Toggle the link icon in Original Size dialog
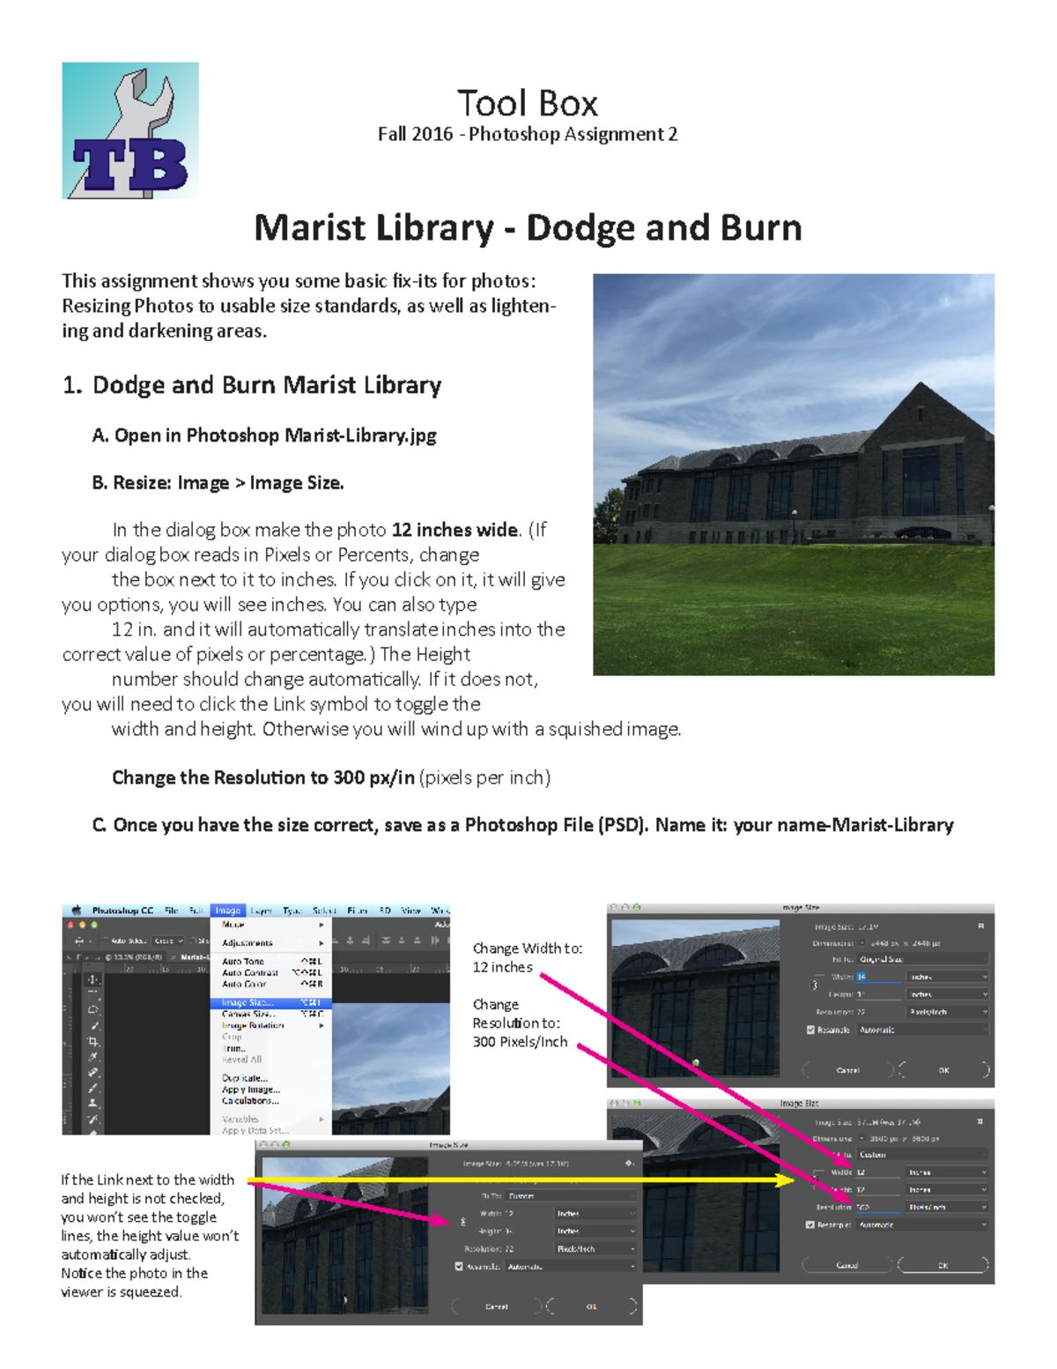The width and height of the screenshot is (1057, 1369). point(815,985)
